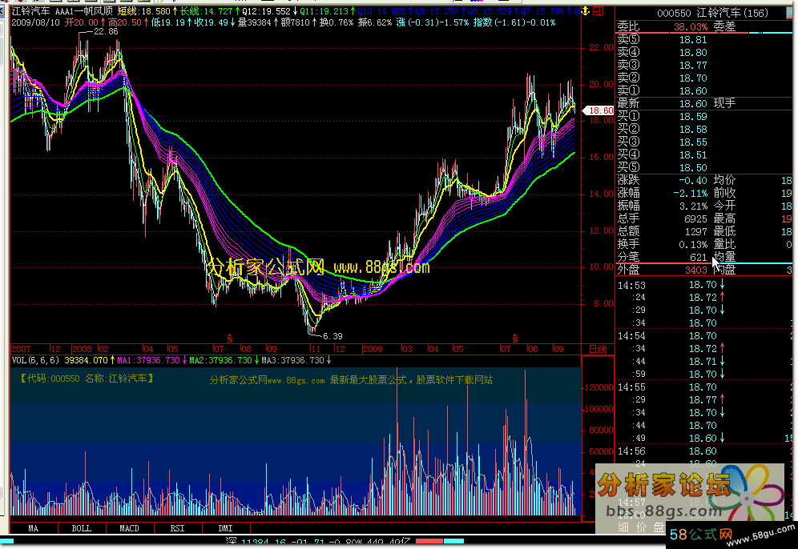
Task: Click the stock title 000550 江铃汽车(156)
Action: [712, 13]
